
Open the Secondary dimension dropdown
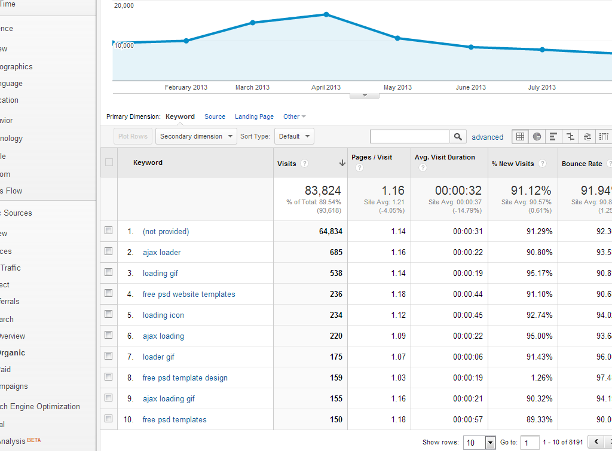196,136
